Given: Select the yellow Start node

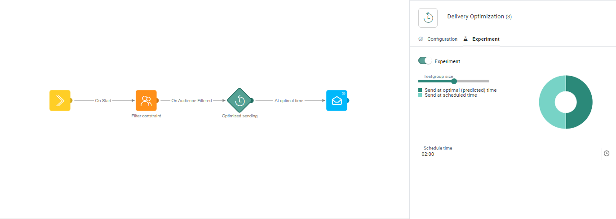Looking at the screenshot, I should (x=60, y=100).
